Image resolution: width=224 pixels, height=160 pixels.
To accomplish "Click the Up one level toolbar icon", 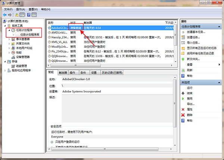I will click(x=16, y=15).
